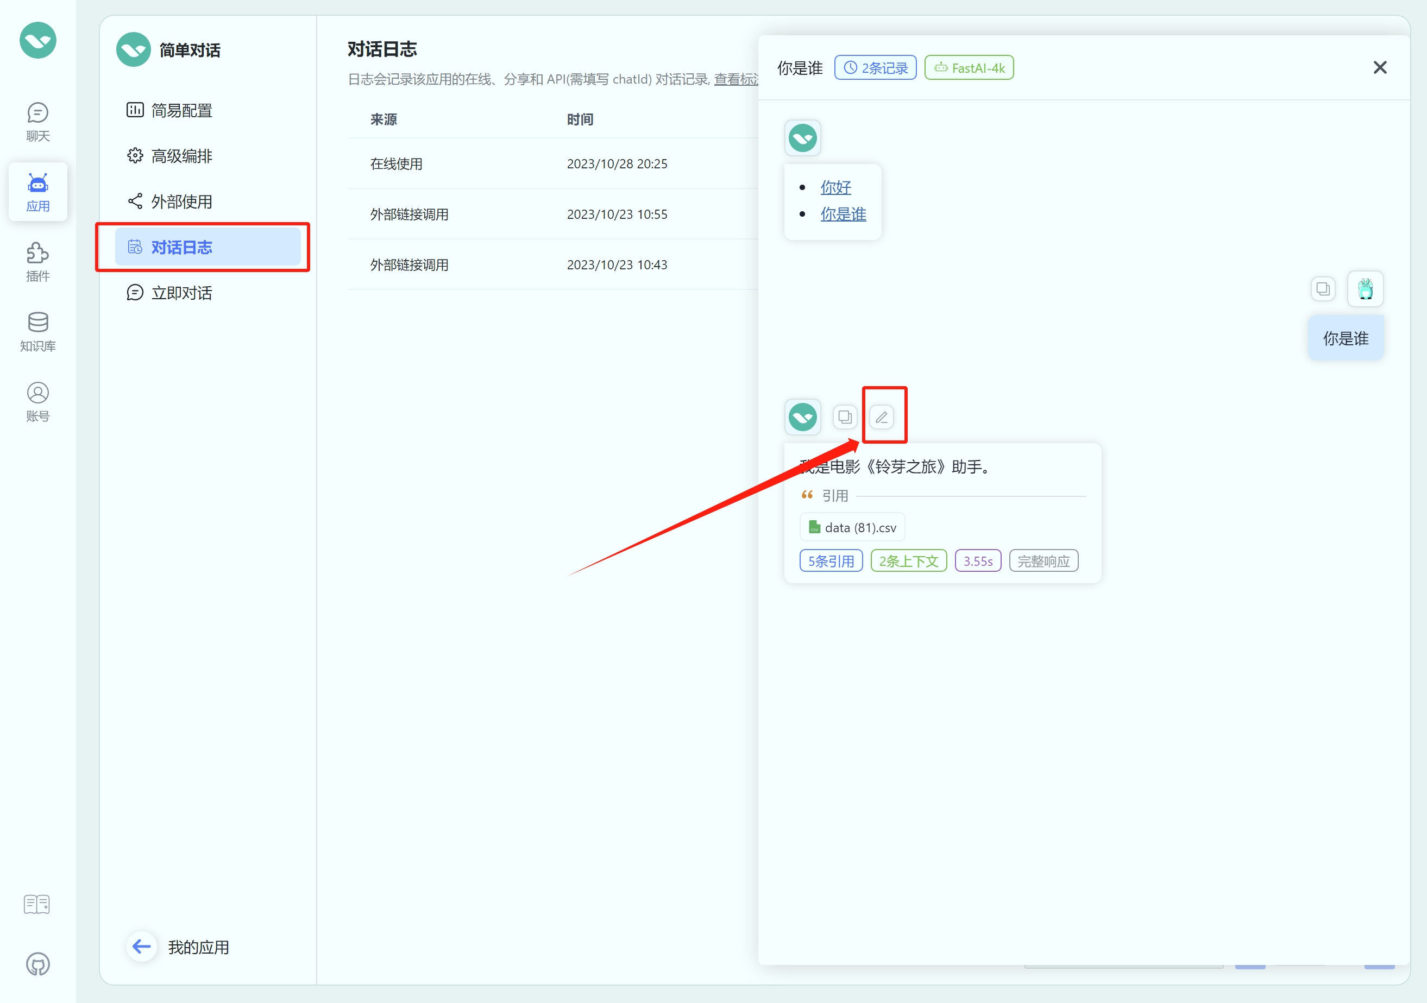Open the 知识库 knowledge base icon
The height and width of the screenshot is (1003, 1427).
tap(37, 332)
